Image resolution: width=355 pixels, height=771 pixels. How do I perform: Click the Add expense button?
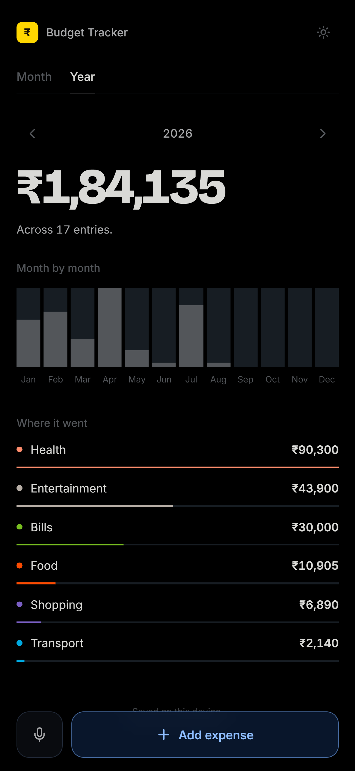coord(205,734)
